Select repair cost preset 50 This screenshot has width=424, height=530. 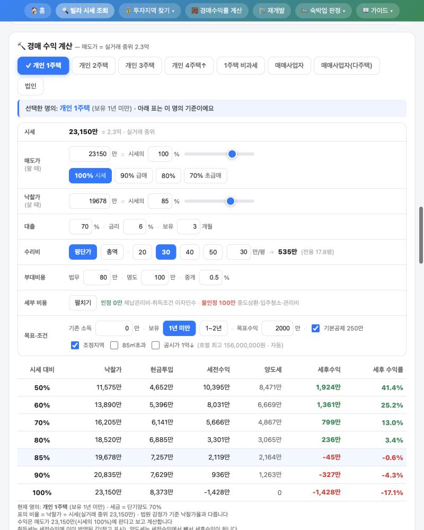tap(213, 252)
